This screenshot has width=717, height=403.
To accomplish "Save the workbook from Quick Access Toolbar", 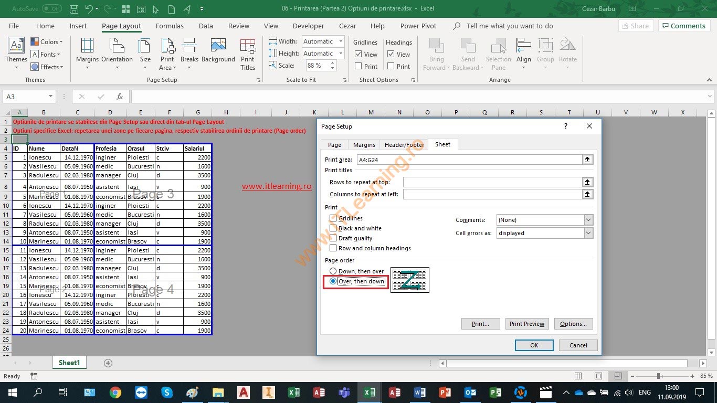I will (x=74, y=9).
